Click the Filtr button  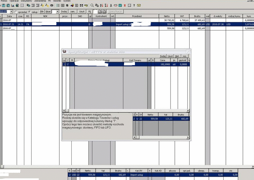click(42, 11)
